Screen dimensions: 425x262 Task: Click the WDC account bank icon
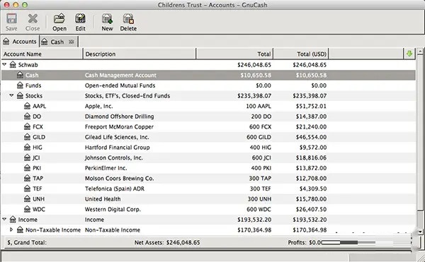coord(27,209)
